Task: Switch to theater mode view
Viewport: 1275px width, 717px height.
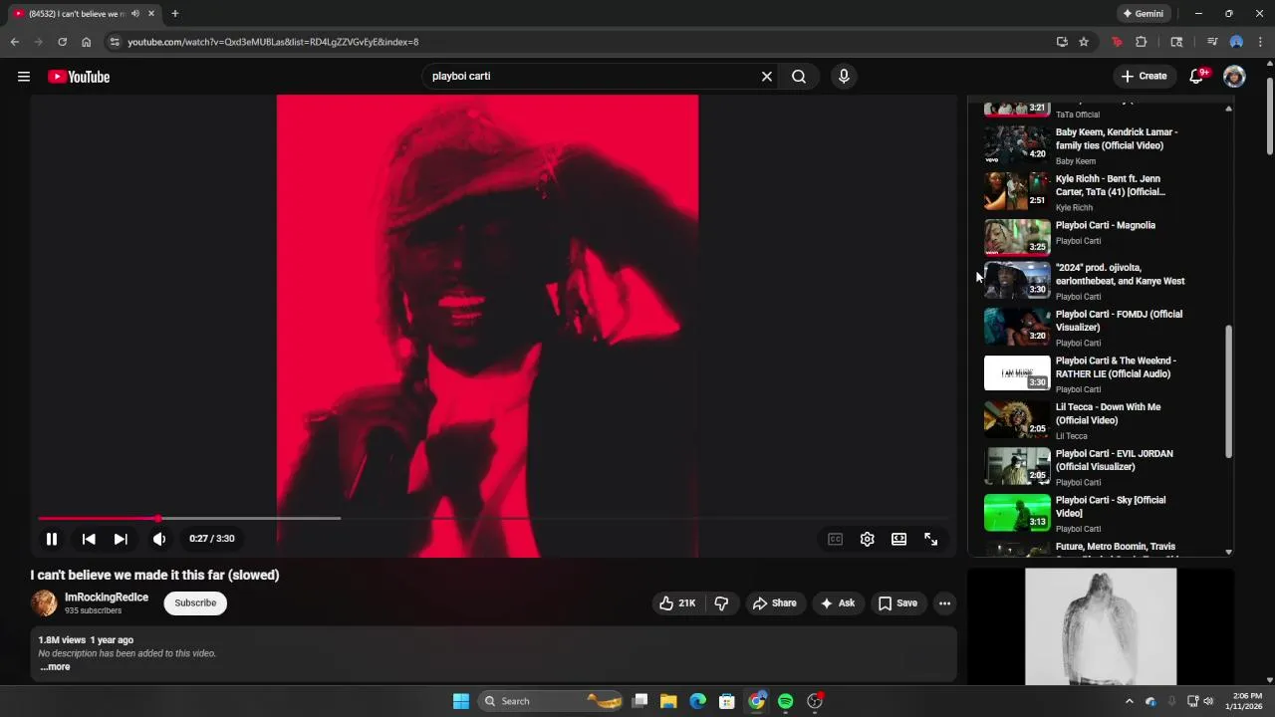Action: point(899,539)
